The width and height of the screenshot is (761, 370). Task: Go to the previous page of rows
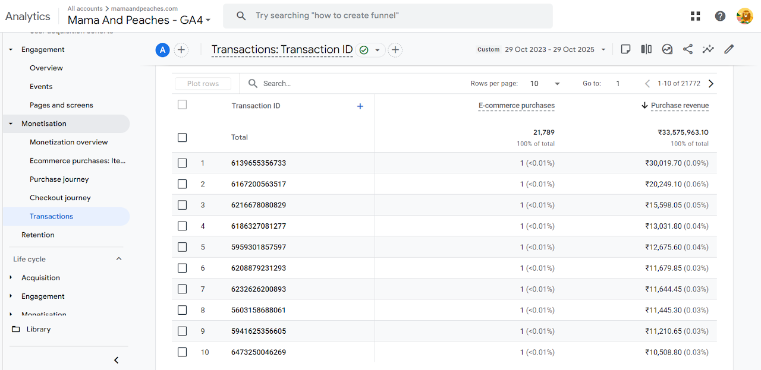(x=647, y=84)
